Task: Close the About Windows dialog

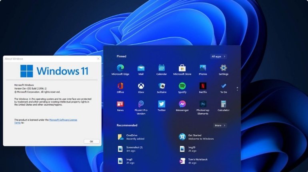Action: (98, 58)
